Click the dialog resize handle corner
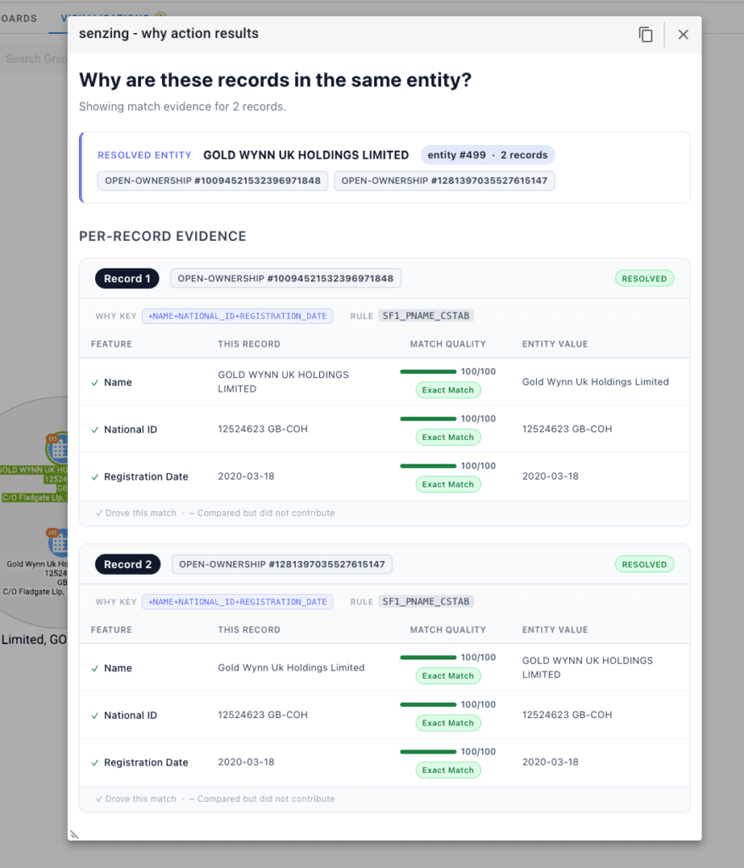The height and width of the screenshot is (868, 744). tap(75, 834)
